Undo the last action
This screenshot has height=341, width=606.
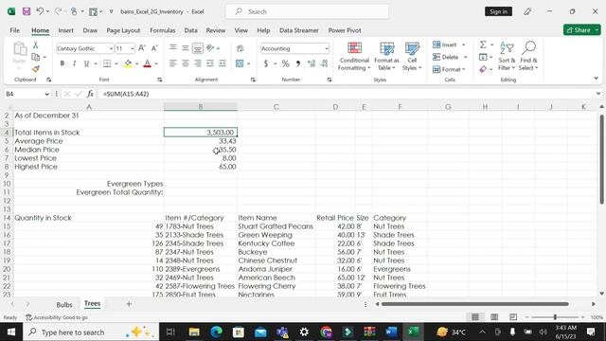pyautogui.click(x=40, y=11)
